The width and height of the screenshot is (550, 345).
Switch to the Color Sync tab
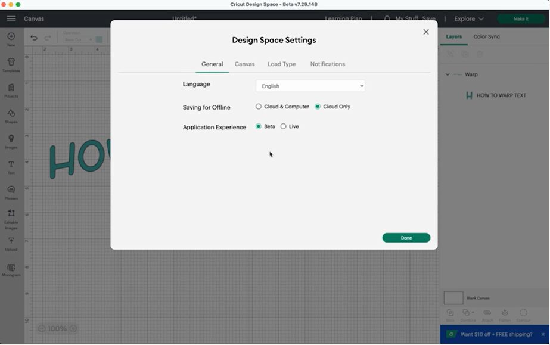(x=486, y=36)
